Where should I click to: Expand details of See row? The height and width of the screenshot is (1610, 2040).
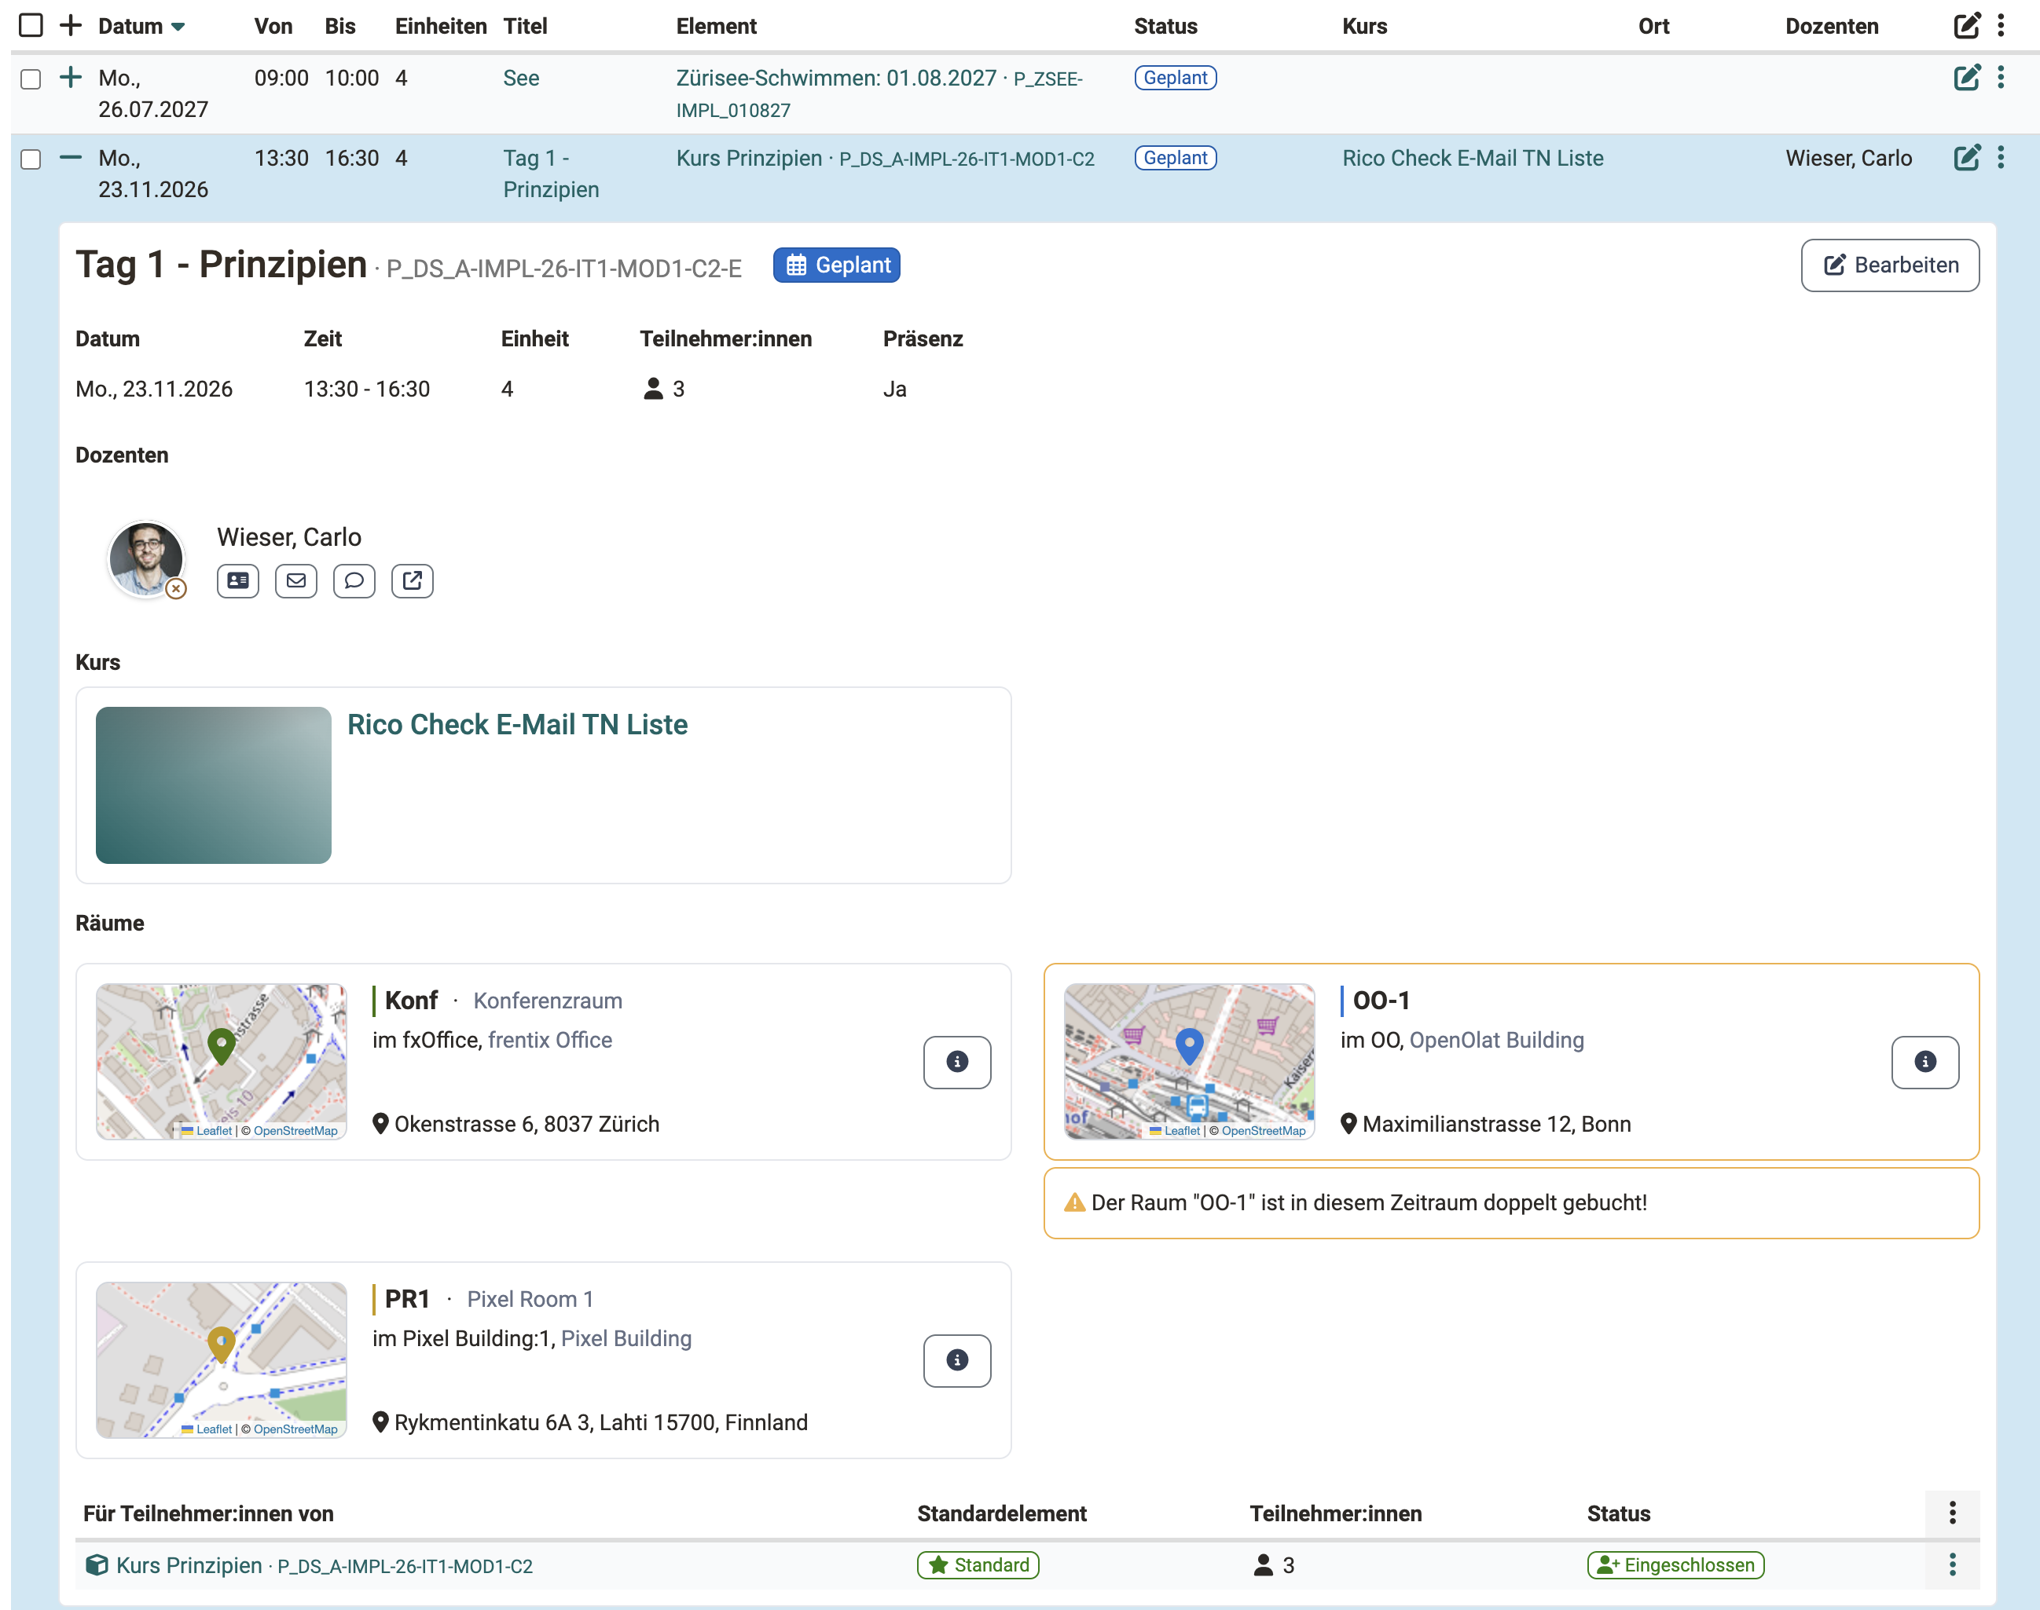pos(71,77)
